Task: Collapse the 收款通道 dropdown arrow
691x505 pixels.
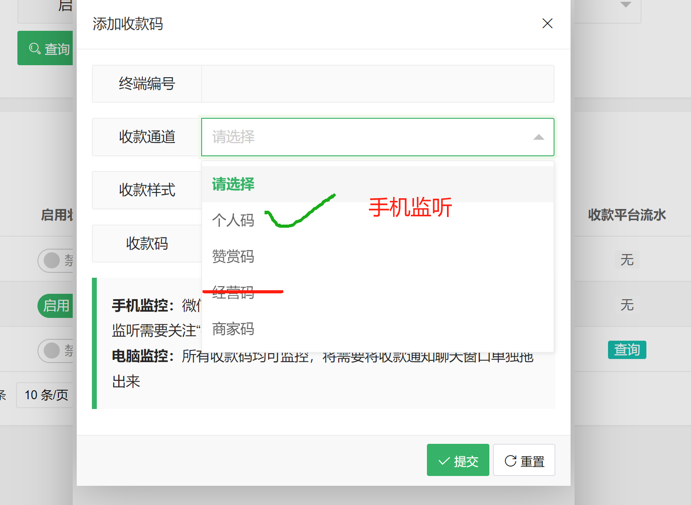Action: click(x=538, y=137)
